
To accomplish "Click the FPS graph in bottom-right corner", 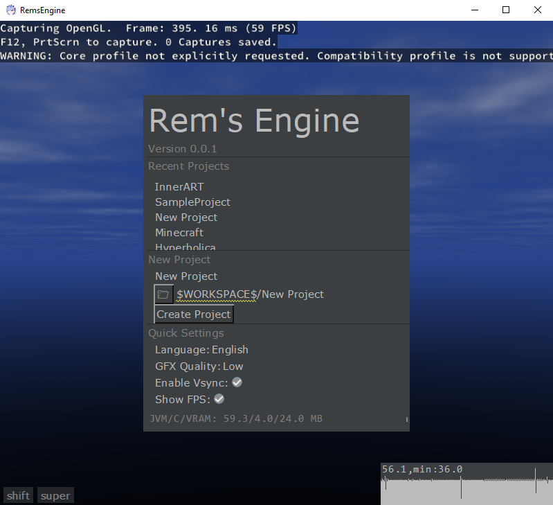I will 466,484.
